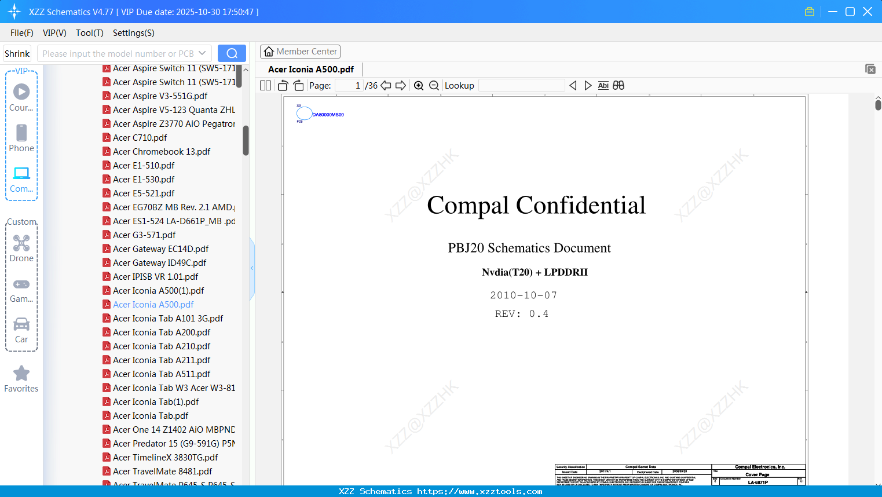Select the highlighted Acer Iconia A500.pdf file

(x=153, y=304)
